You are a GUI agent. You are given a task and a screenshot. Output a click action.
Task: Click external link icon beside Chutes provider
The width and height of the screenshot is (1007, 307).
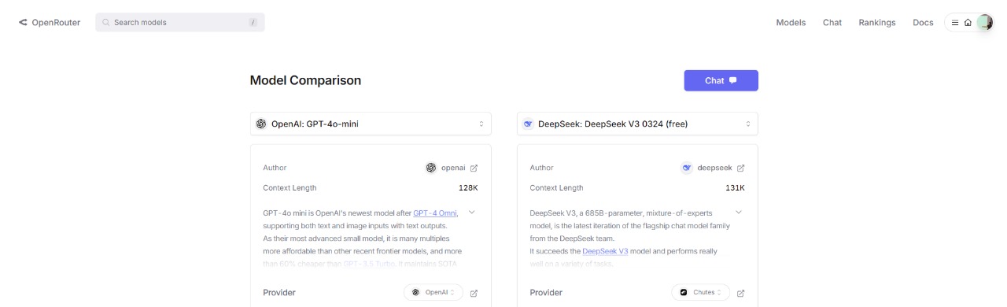[740, 293]
